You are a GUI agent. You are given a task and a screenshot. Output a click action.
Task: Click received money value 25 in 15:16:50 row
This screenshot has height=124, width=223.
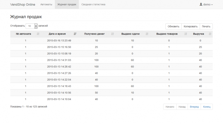pyautogui.click(x=96, y=47)
